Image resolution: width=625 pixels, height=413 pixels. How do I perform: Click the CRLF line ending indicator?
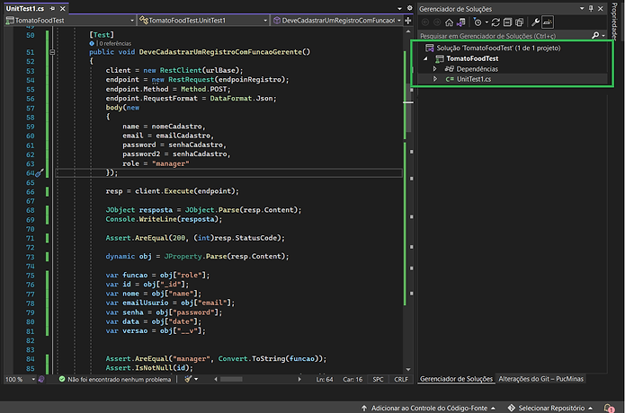tap(401, 380)
